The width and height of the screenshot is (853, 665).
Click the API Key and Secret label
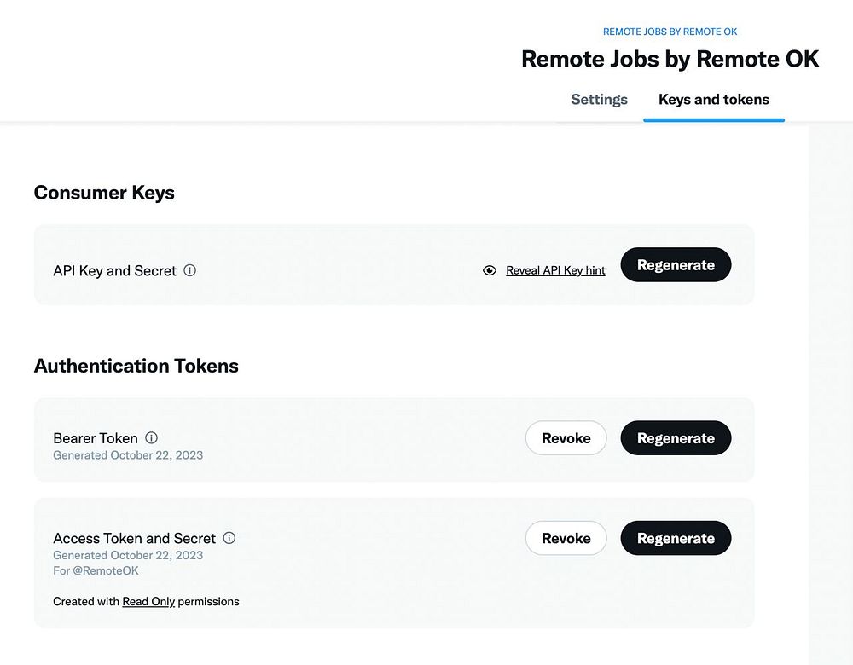(x=114, y=271)
